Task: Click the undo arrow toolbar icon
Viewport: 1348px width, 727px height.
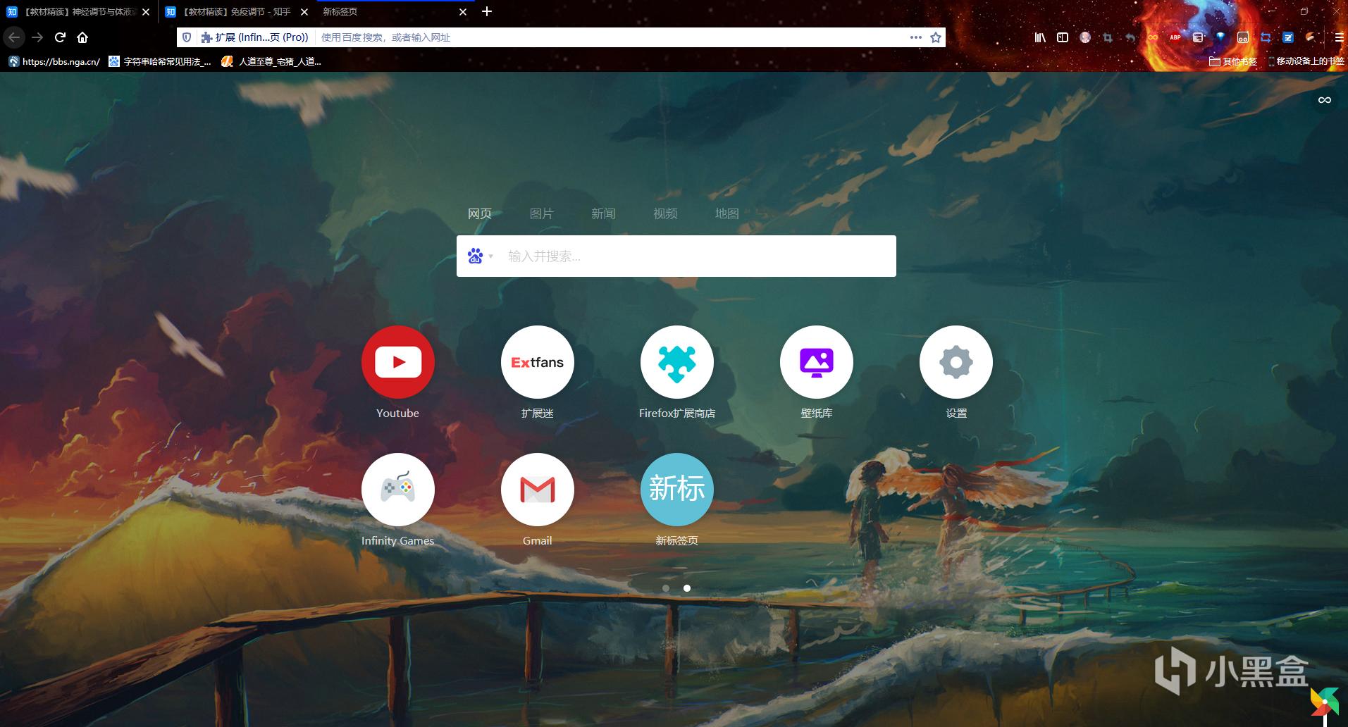Action: pyautogui.click(x=1130, y=37)
